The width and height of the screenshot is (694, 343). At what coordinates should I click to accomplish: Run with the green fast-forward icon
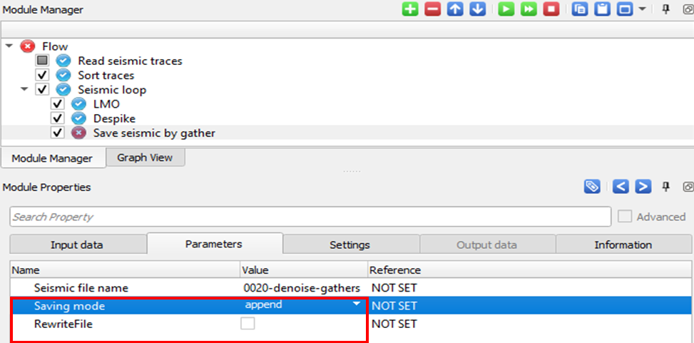click(529, 9)
